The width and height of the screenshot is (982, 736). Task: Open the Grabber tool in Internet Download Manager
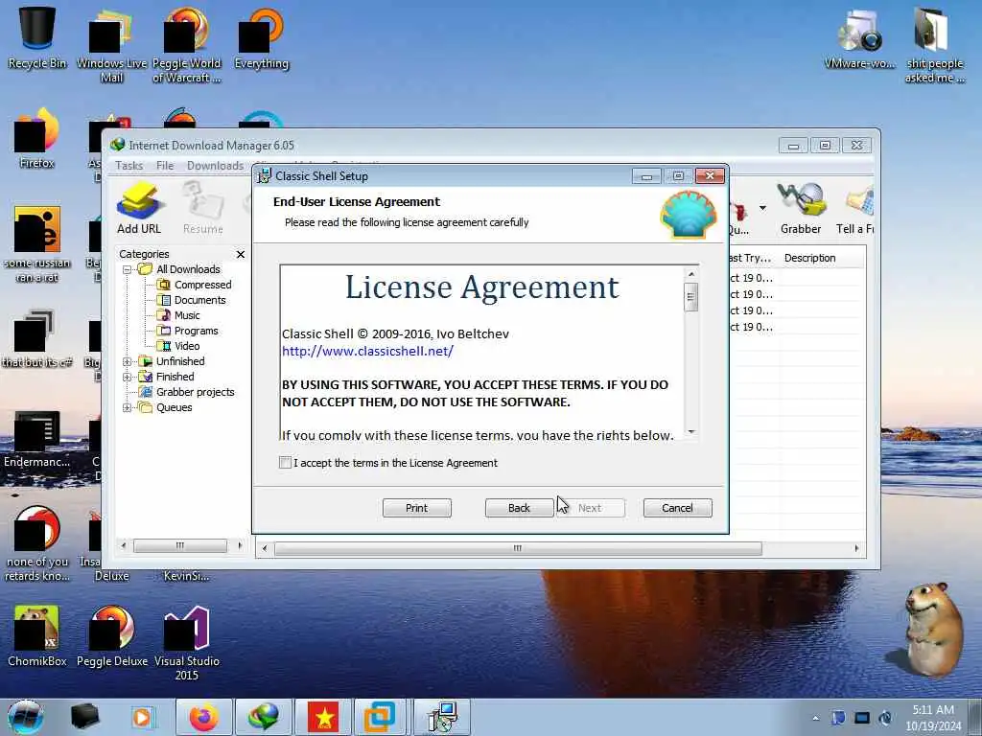pyautogui.click(x=801, y=208)
